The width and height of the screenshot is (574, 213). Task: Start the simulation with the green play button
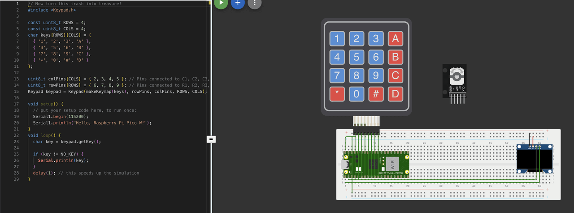221,3
